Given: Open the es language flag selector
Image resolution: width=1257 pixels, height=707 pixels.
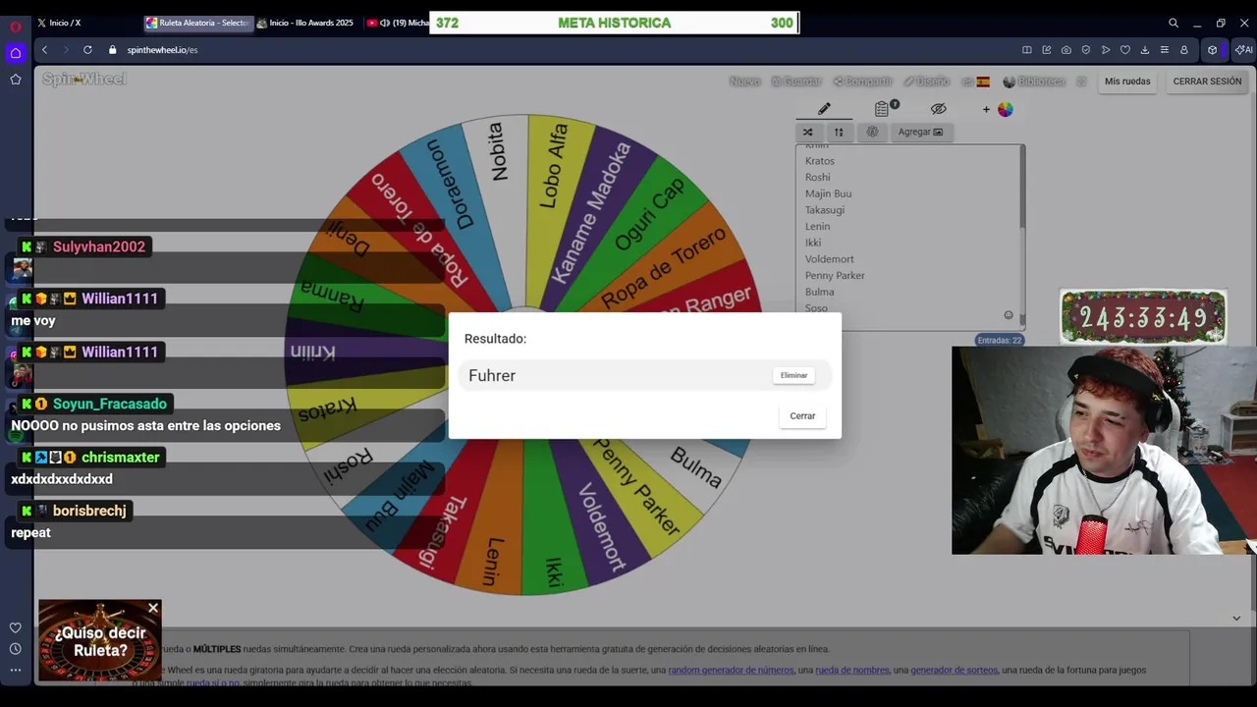Looking at the screenshot, I should click(975, 82).
